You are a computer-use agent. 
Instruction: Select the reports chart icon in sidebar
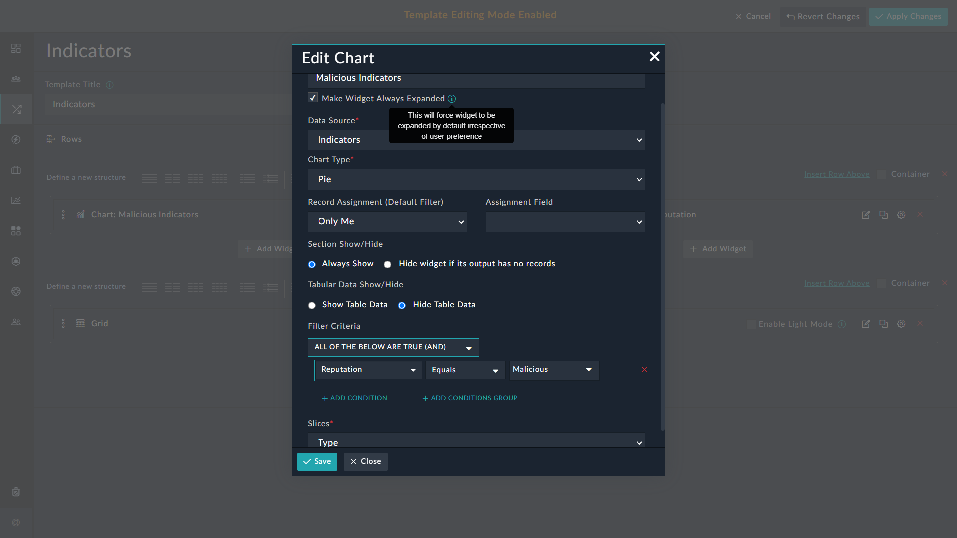(16, 200)
